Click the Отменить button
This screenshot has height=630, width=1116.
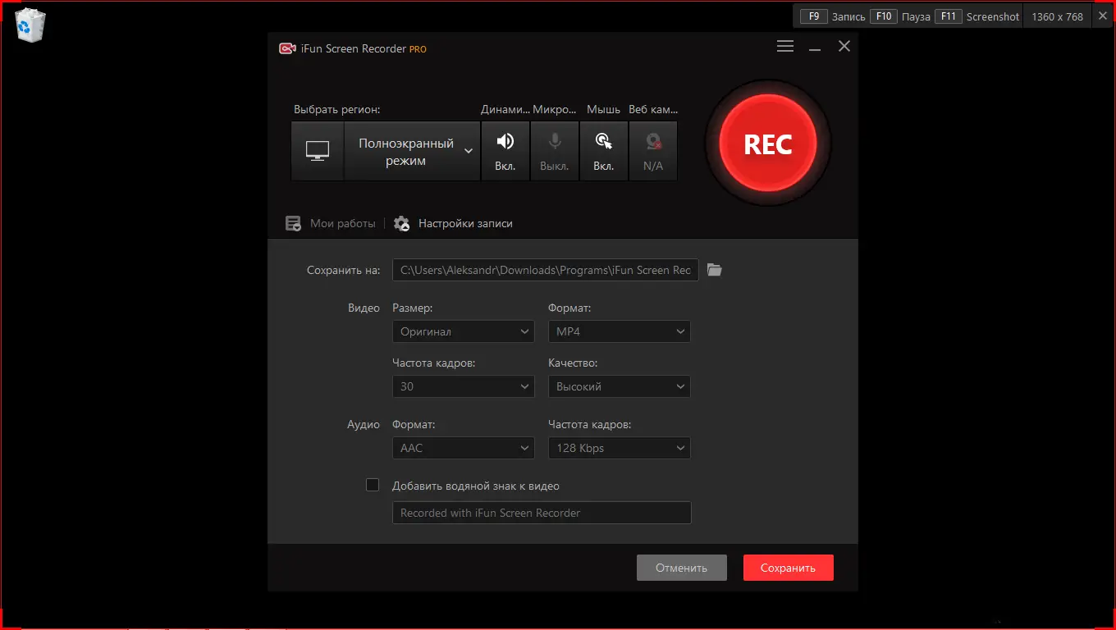point(681,567)
